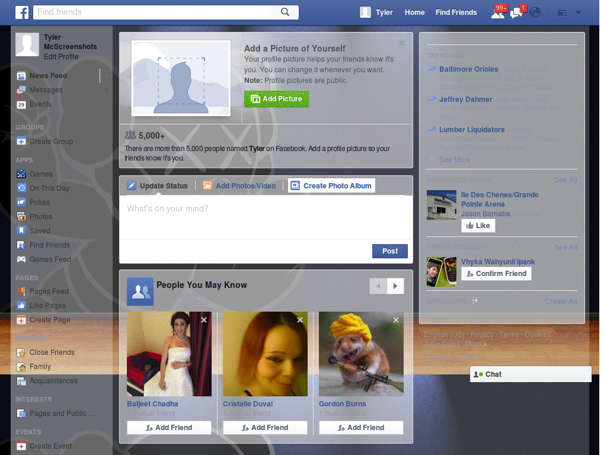Select the Create Photo Album tab
This screenshot has width=607, height=455.
tap(332, 185)
